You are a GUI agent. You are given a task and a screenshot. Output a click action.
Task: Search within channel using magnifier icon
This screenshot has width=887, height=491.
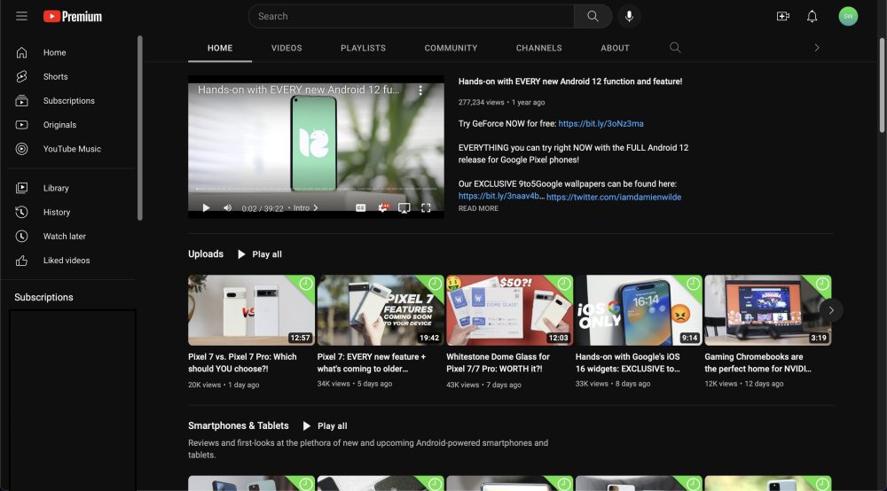pyautogui.click(x=675, y=48)
